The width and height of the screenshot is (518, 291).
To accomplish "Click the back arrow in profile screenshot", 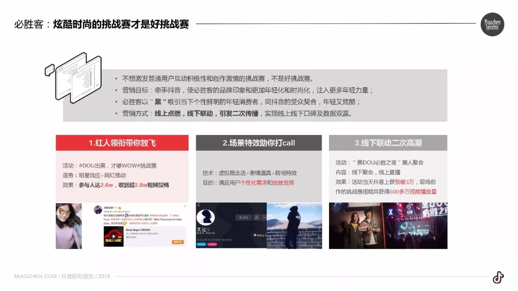I will (x=199, y=205).
